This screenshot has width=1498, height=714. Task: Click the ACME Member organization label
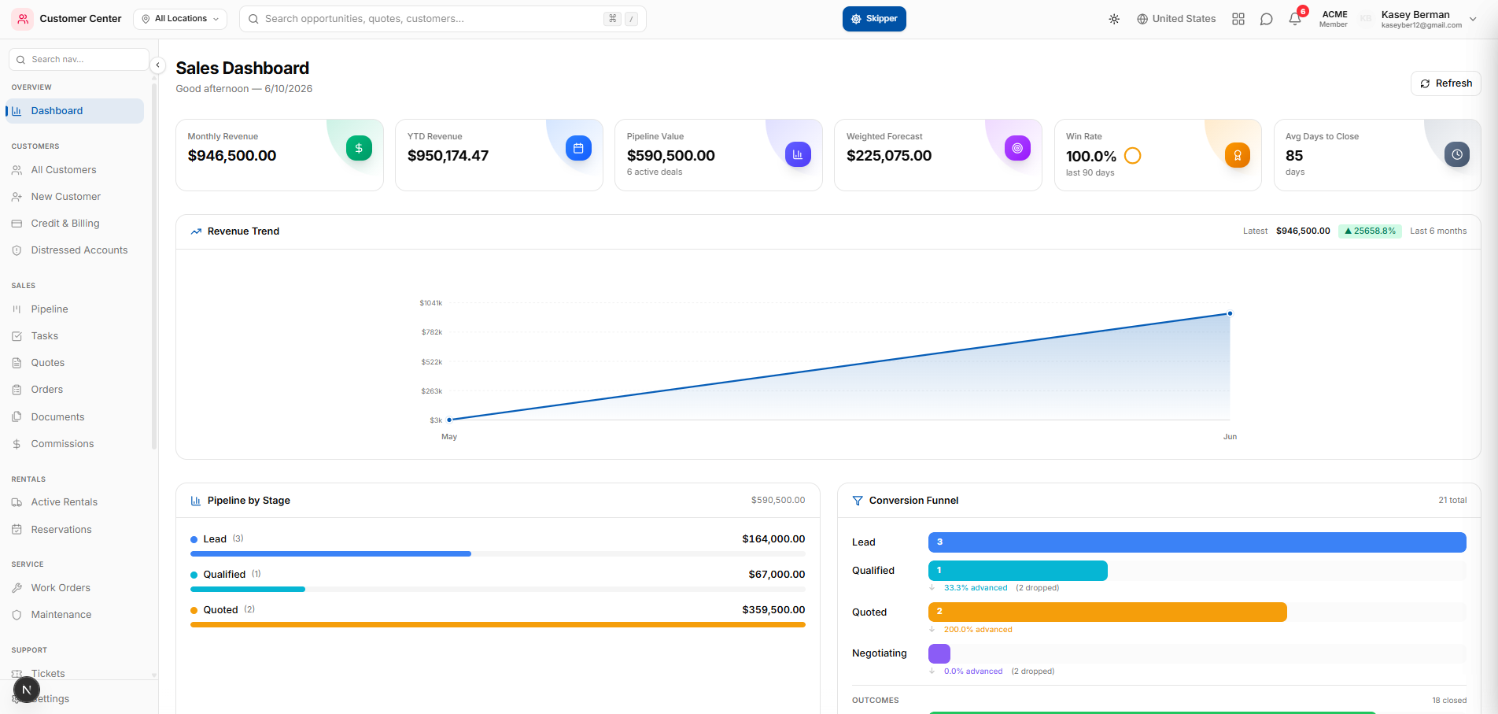(x=1334, y=19)
